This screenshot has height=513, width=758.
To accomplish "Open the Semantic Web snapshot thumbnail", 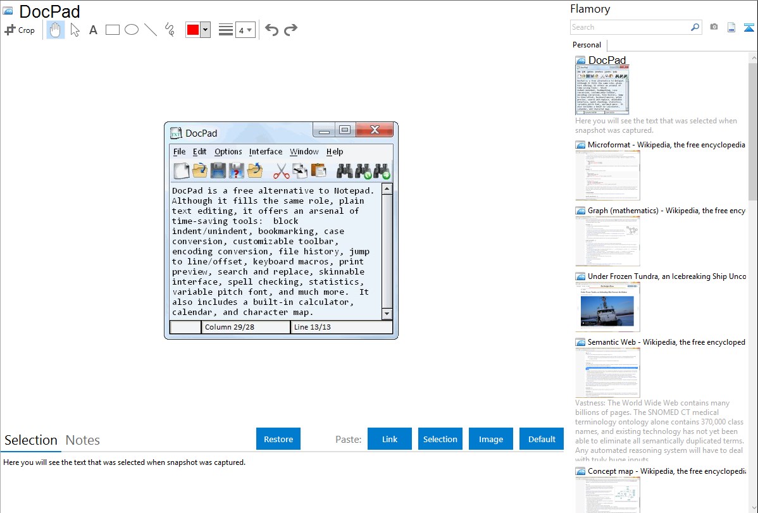I will (x=607, y=373).
